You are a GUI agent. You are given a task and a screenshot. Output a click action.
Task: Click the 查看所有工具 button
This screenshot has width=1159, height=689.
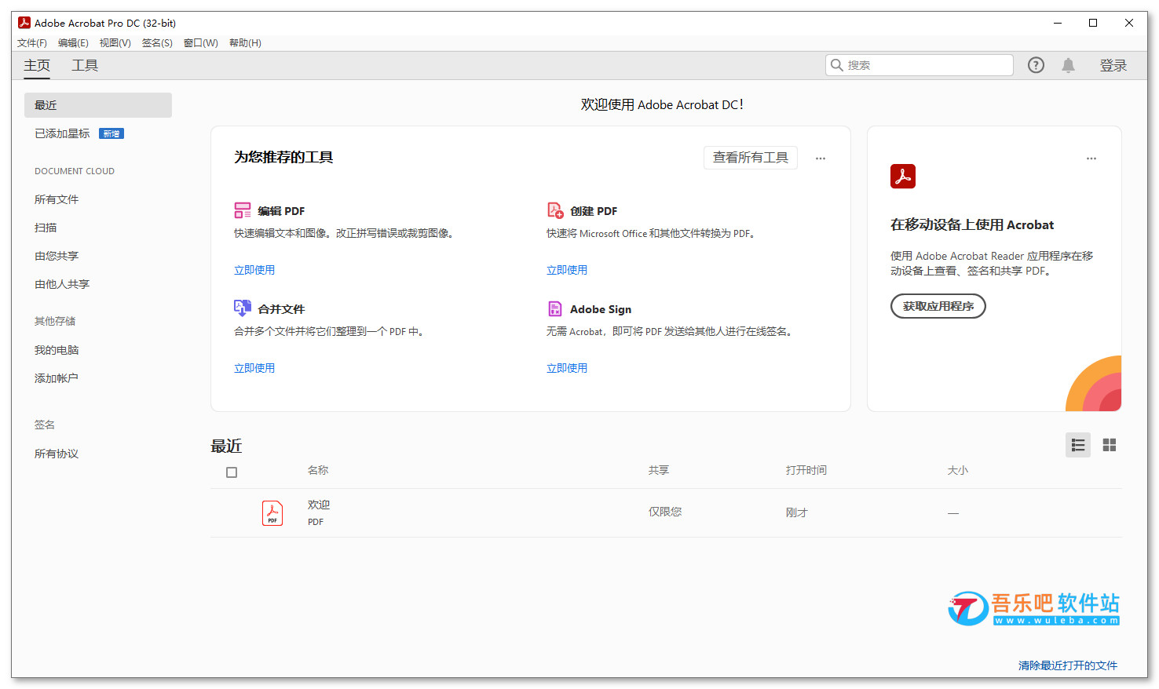click(x=751, y=158)
